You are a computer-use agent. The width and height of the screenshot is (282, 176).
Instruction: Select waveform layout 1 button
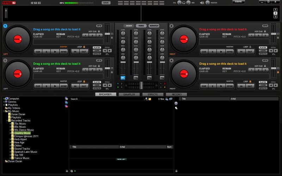(x=275, y=10)
